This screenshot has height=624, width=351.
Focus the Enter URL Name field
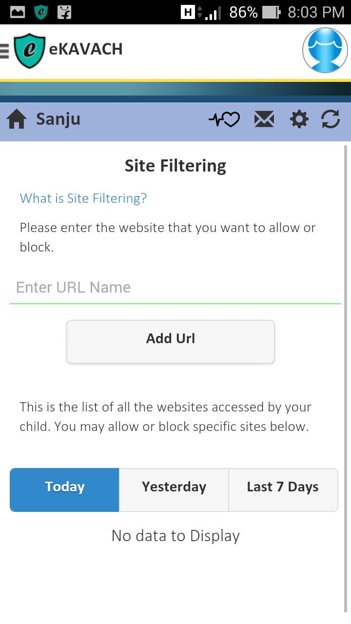click(175, 288)
